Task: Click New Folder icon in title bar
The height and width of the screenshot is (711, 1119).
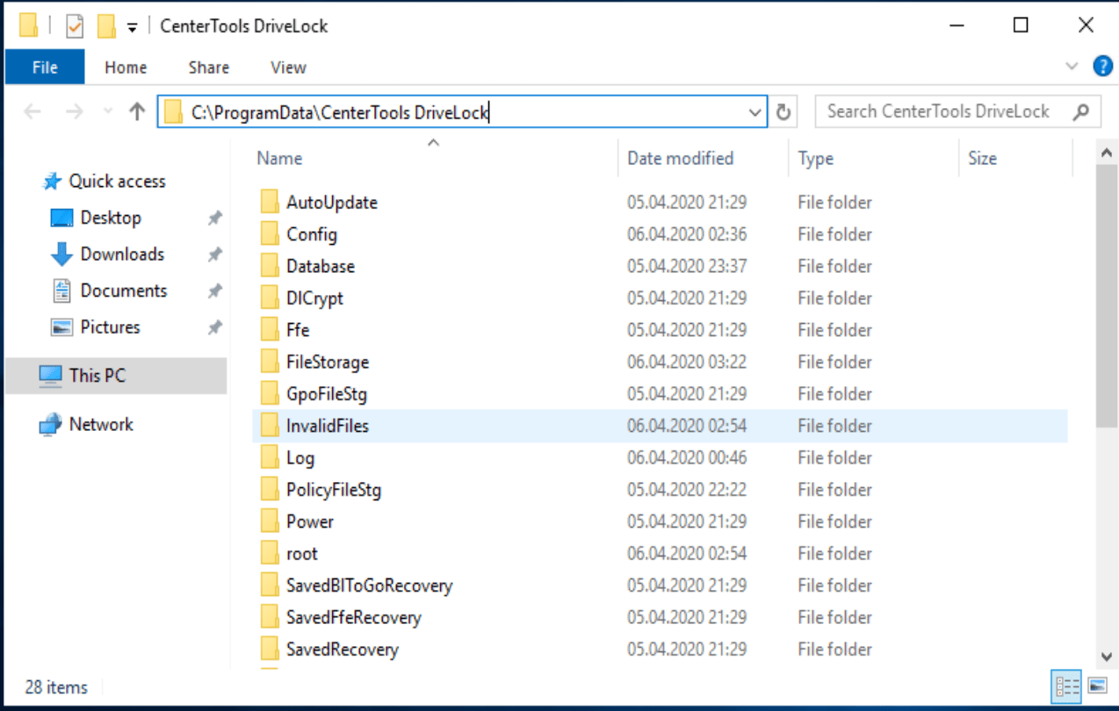Action: [106, 26]
